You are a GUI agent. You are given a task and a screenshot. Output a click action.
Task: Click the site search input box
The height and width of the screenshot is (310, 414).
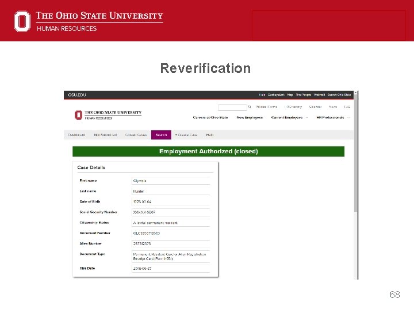[x=232, y=107]
